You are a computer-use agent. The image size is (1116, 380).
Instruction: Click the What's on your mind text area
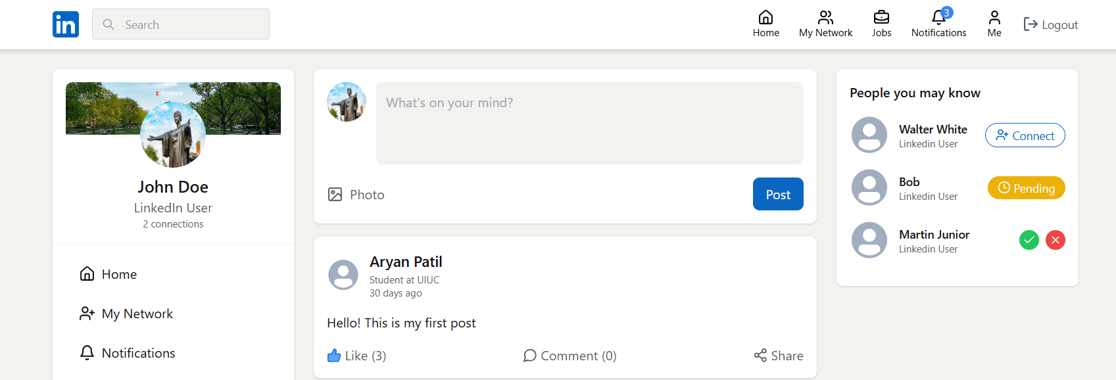click(x=589, y=122)
